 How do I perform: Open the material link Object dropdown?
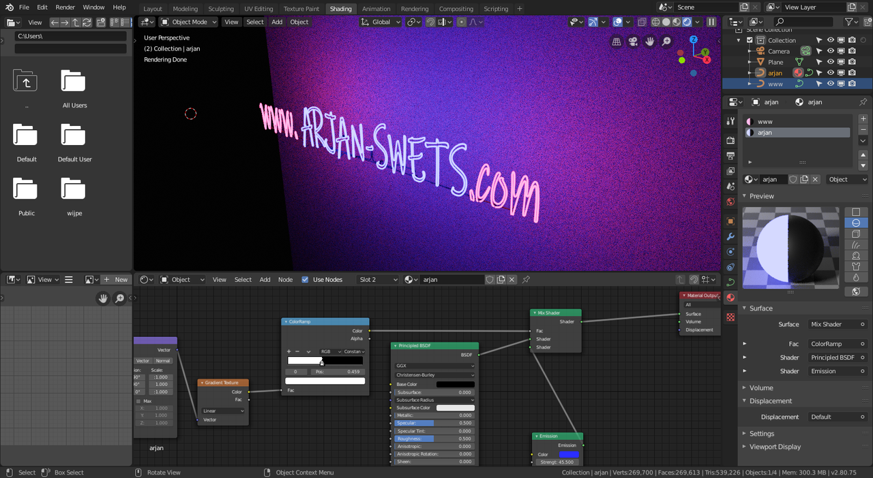[x=846, y=179]
